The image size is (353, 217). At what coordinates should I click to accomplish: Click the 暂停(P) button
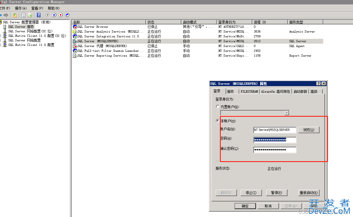(277, 193)
